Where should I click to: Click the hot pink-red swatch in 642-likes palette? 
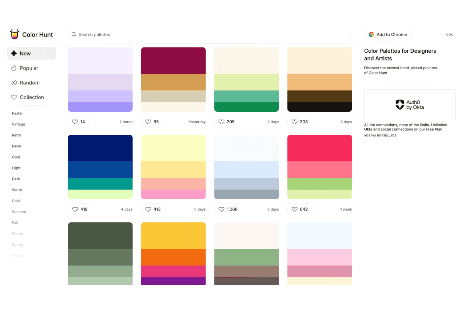(319, 148)
